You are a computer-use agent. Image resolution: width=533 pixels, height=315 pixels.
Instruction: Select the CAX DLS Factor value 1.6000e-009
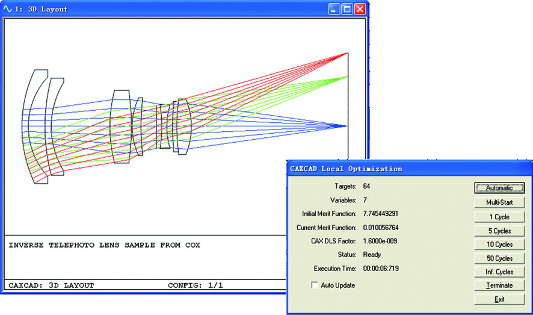click(380, 241)
